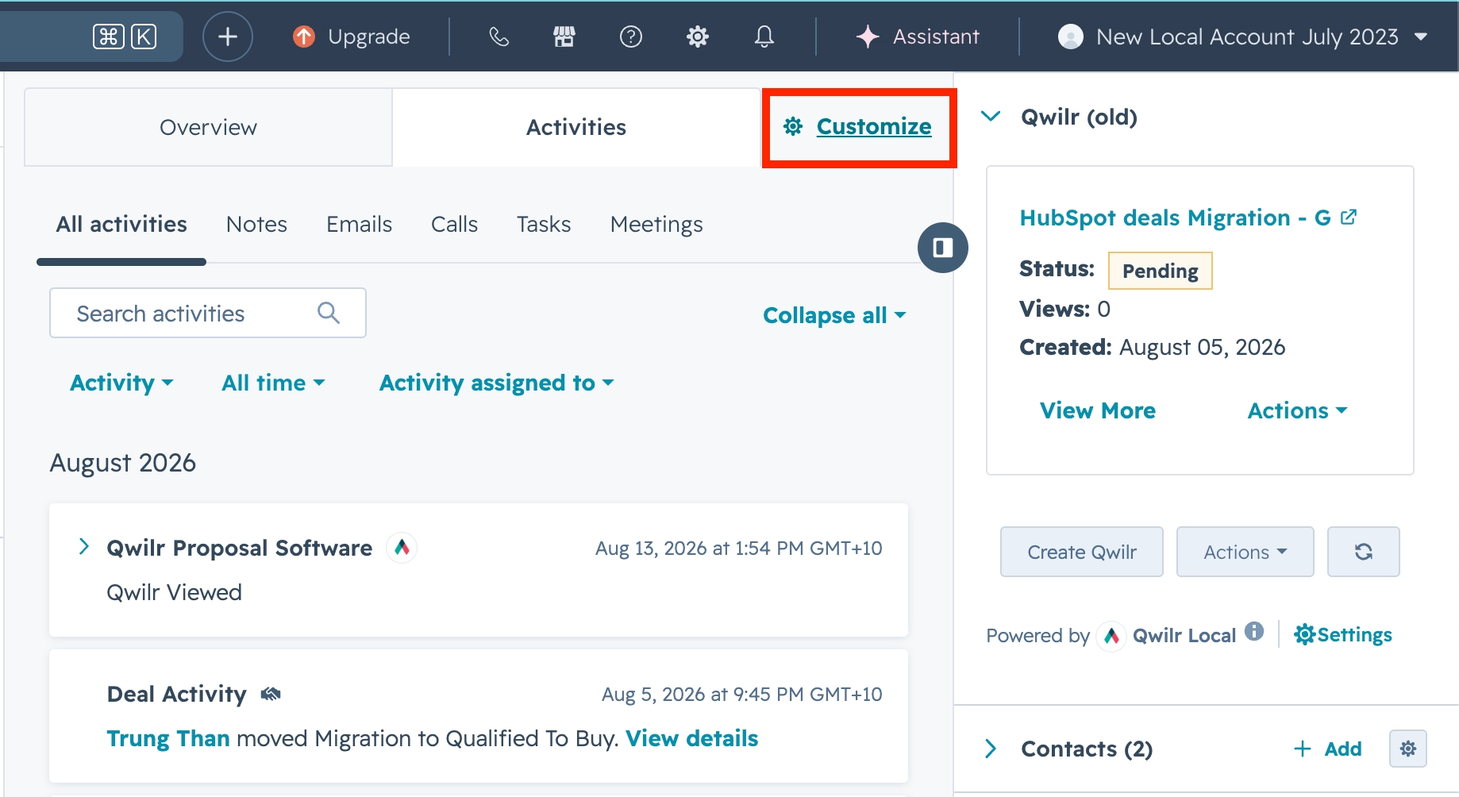Select the Emails tab
The image size is (1459, 797).
[359, 225]
